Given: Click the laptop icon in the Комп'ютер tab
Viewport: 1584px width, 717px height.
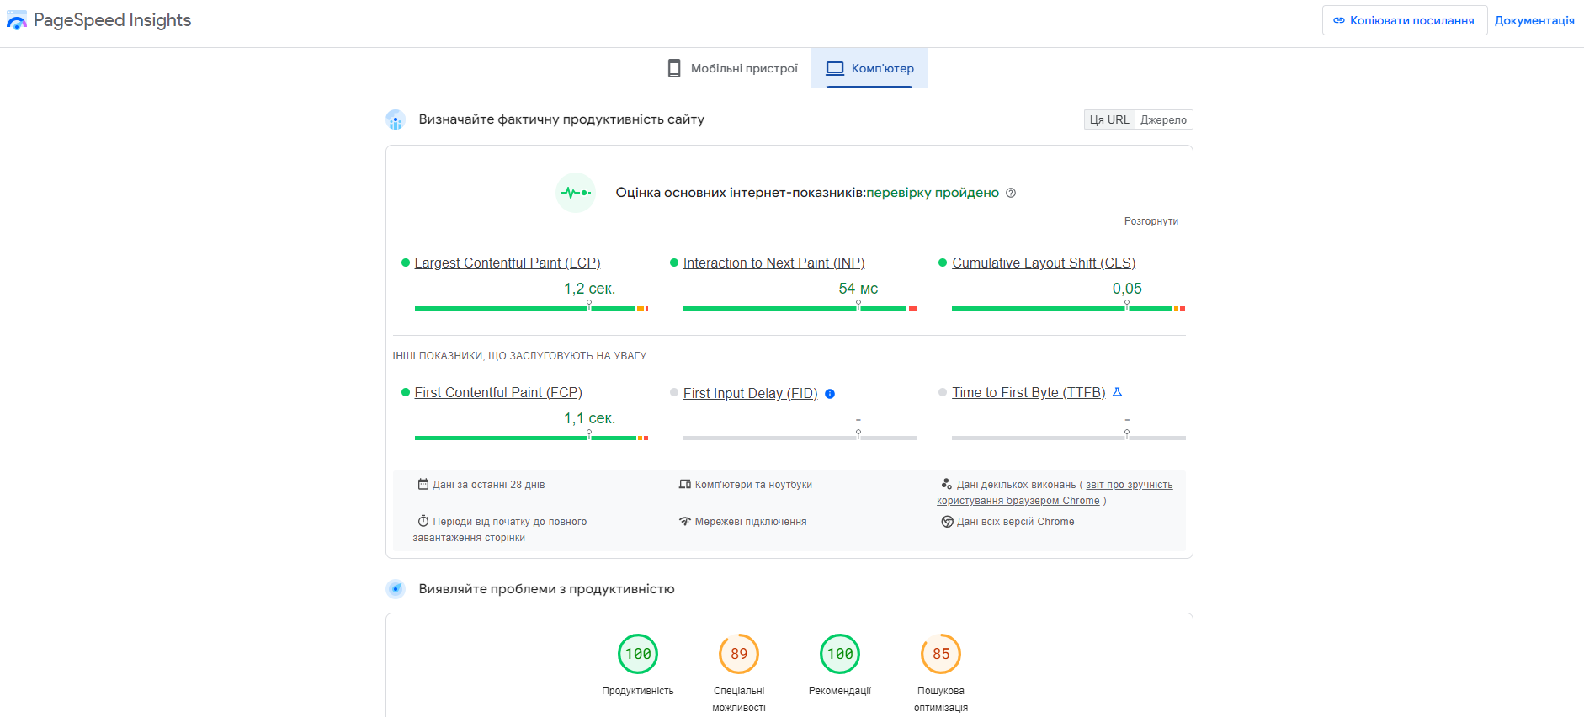Looking at the screenshot, I should coord(835,68).
